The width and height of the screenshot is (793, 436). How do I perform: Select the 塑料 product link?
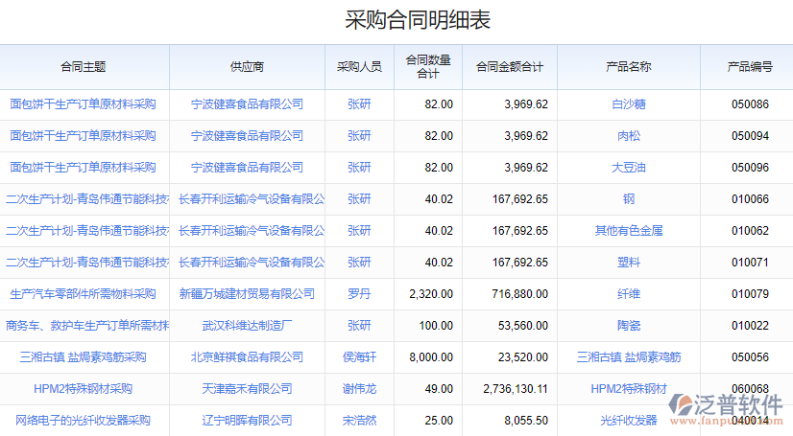coord(628,263)
